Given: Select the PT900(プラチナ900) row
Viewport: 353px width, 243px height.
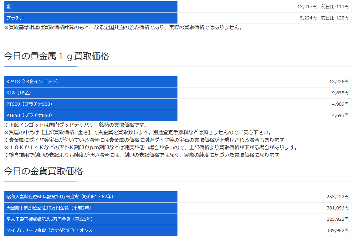Looking at the screenshot, I should (178, 104).
